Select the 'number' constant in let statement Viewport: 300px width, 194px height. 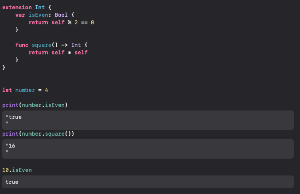click(25, 90)
